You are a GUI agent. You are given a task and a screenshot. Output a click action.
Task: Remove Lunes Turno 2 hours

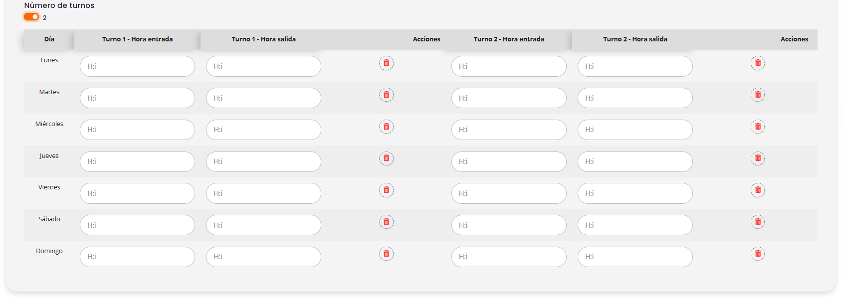click(x=758, y=63)
